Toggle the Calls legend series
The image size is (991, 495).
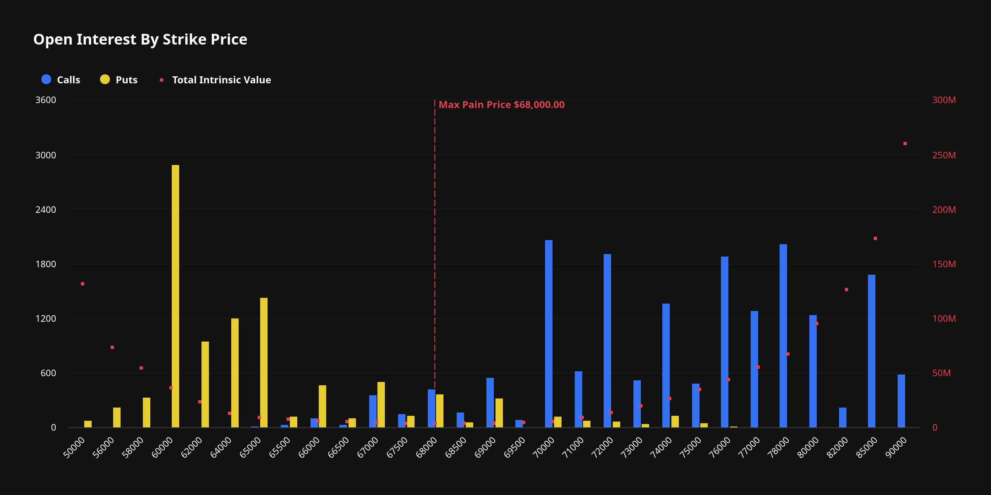[x=68, y=80]
